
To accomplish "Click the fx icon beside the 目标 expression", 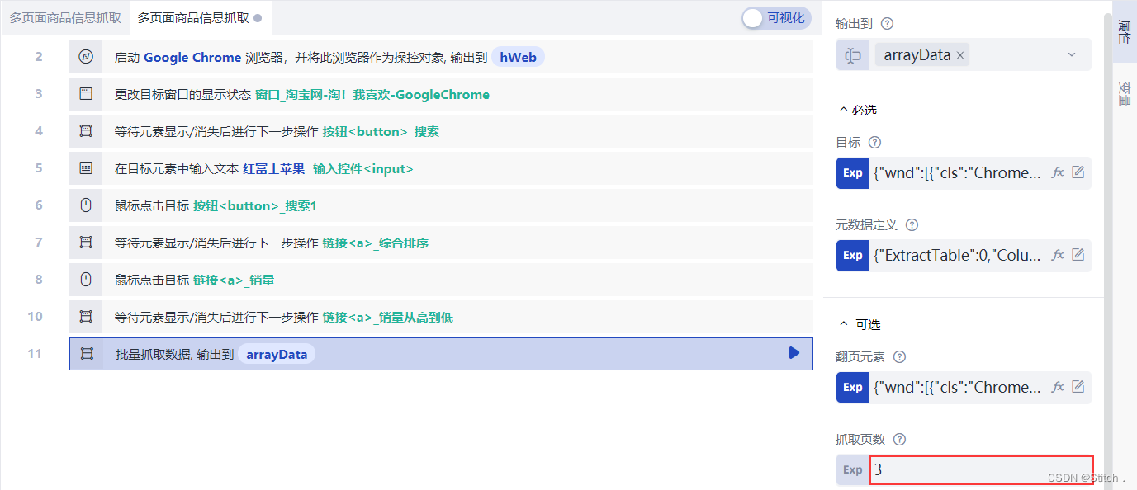I will click(x=1058, y=172).
